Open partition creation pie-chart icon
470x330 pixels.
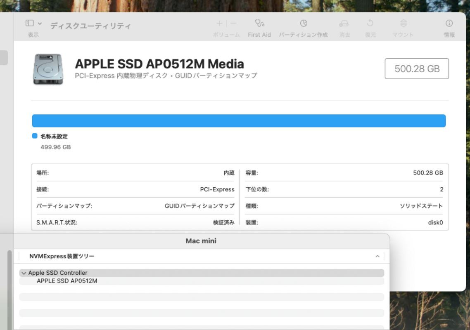click(303, 23)
